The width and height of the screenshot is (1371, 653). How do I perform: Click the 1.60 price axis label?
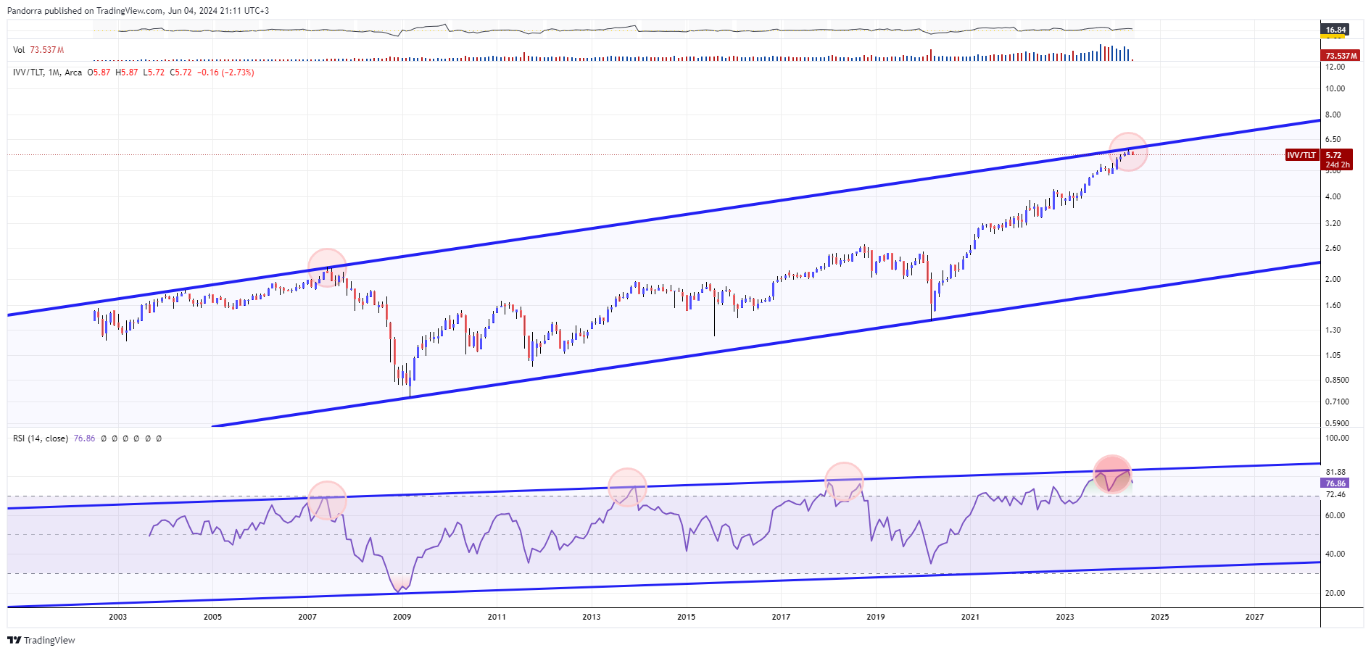(x=1333, y=305)
